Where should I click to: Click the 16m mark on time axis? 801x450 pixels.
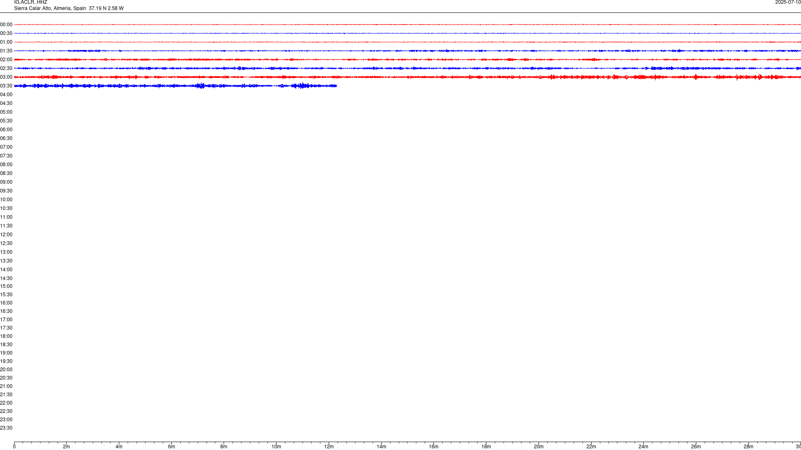pos(433,447)
